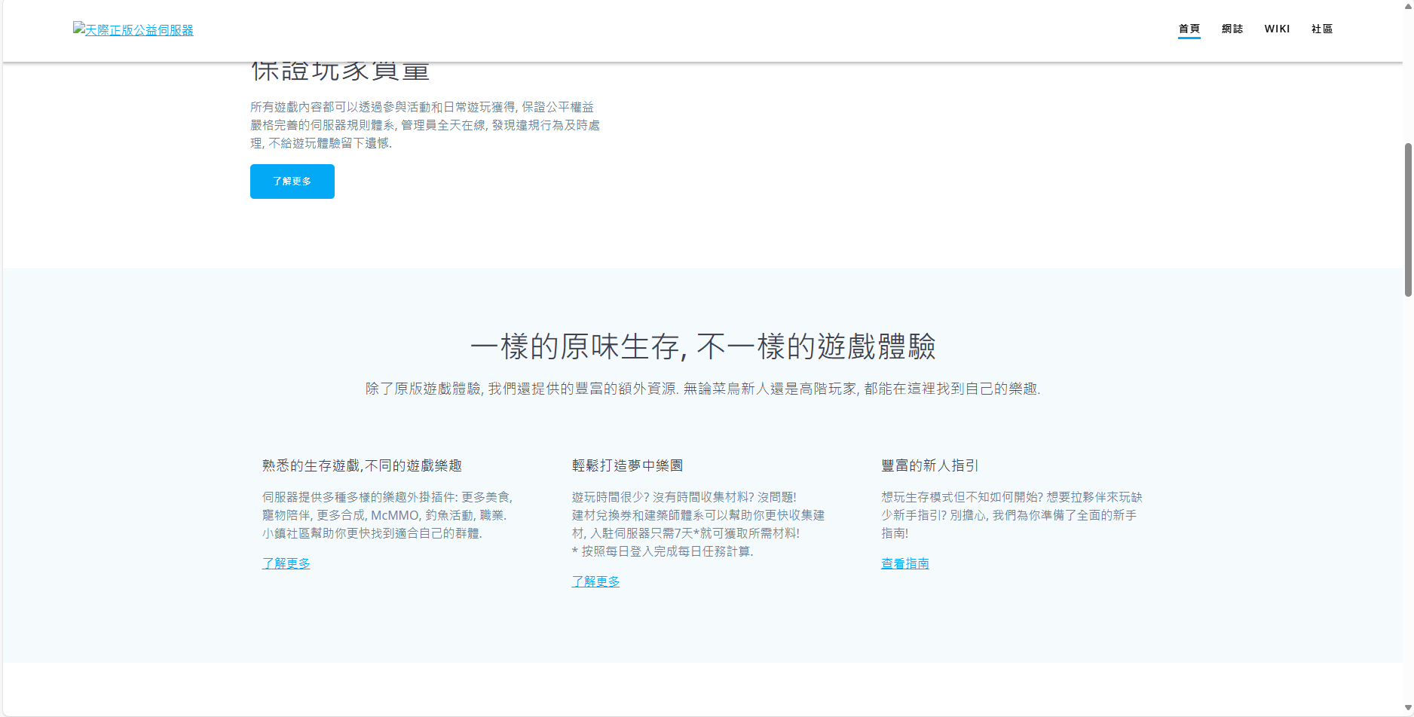The height and width of the screenshot is (717, 1414).
Task: Open the WIKI navigation link
Action: pyautogui.click(x=1277, y=29)
